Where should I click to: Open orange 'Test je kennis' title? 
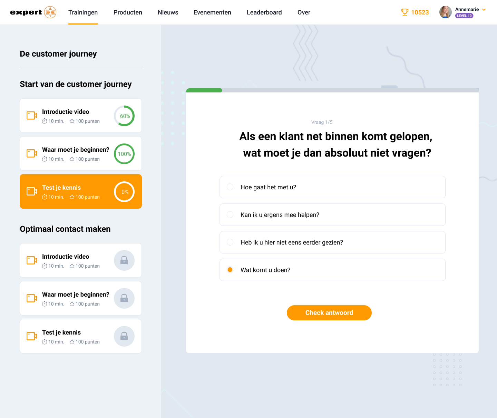point(61,188)
